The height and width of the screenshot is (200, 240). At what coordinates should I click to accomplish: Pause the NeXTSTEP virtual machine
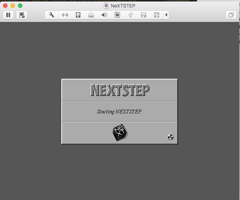coord(8,15)
